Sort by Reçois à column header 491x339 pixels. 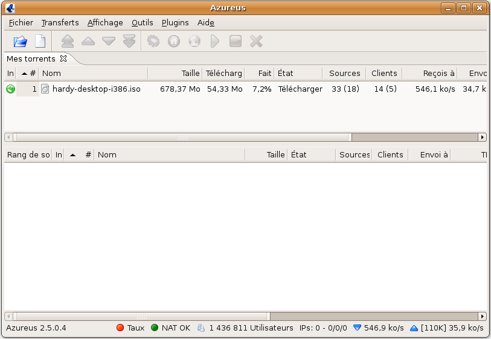[x=429, y=73]
